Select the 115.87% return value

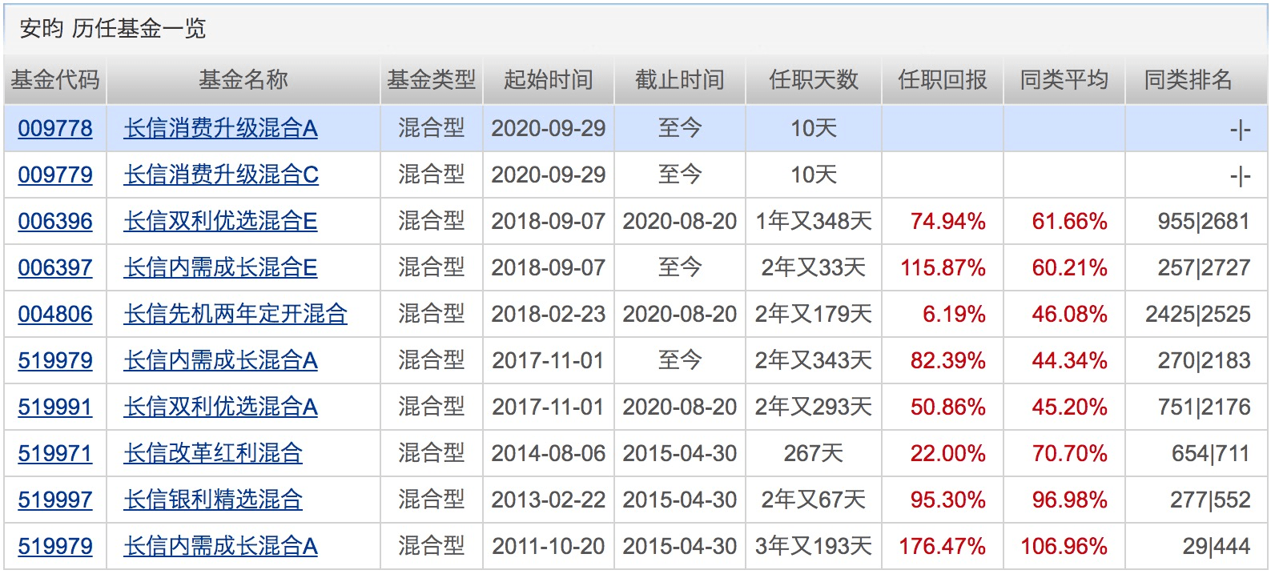point(943,267)
